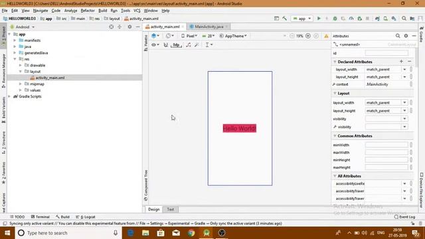Viewport: 425px width, 239px height.
Task: Expand Gradle Scripts node
Action: click(x=9, y=96)
